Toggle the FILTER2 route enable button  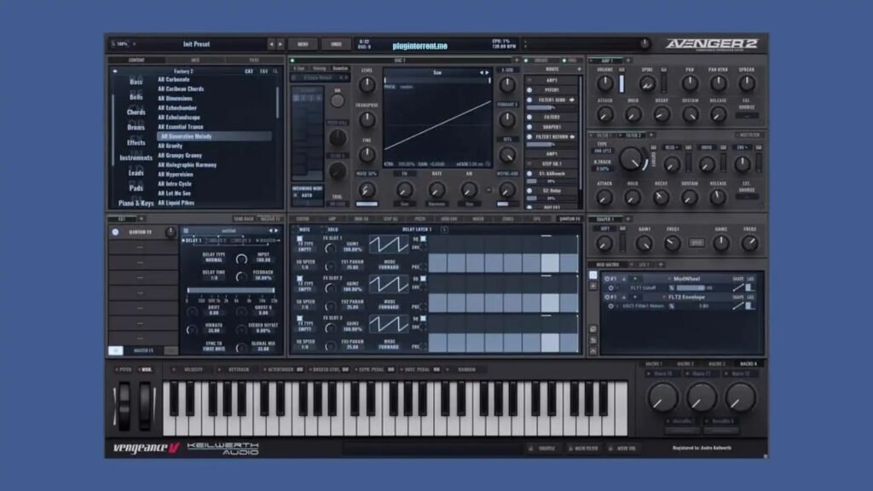529,118
